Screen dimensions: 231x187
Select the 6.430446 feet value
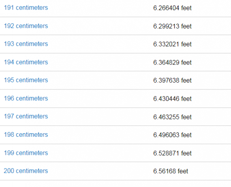tap(173, 99)
